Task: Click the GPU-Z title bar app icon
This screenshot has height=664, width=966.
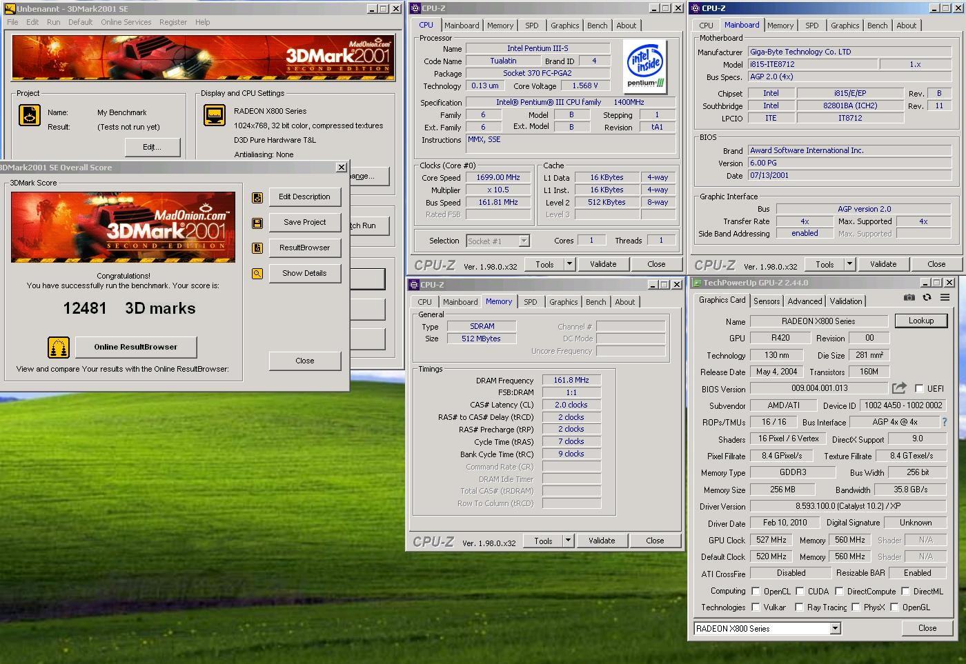Action: tap(697, 283)
